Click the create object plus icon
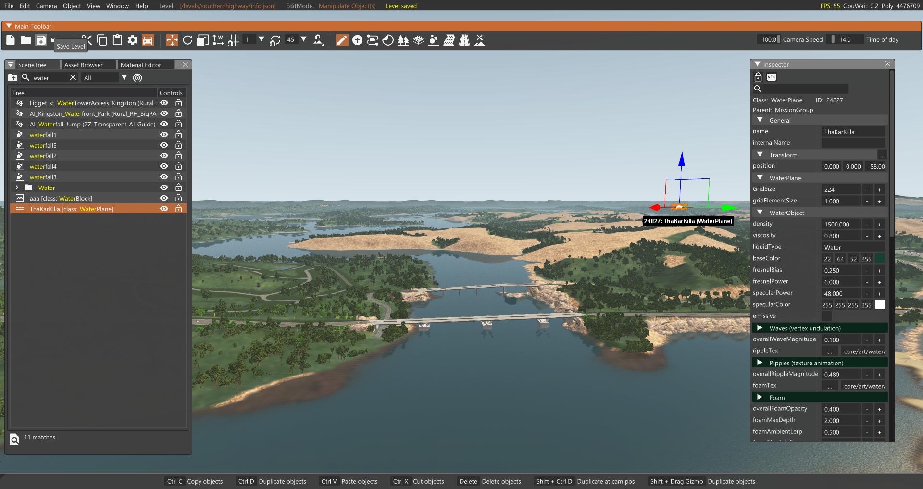Image resolution: width=923 pixels, height=489 pixels. tap(357, 40)
